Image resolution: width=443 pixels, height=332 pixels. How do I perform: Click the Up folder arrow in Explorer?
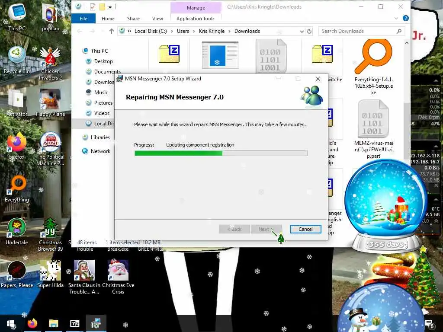(x=112, y=31)
